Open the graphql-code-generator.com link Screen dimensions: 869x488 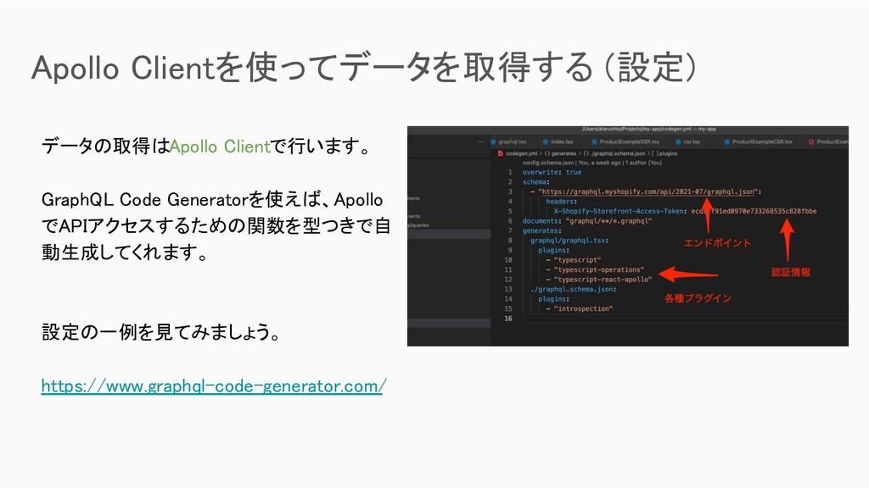[214, 385]
